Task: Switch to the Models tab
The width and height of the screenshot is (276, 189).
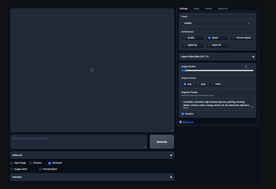Action: pos(209,9)
